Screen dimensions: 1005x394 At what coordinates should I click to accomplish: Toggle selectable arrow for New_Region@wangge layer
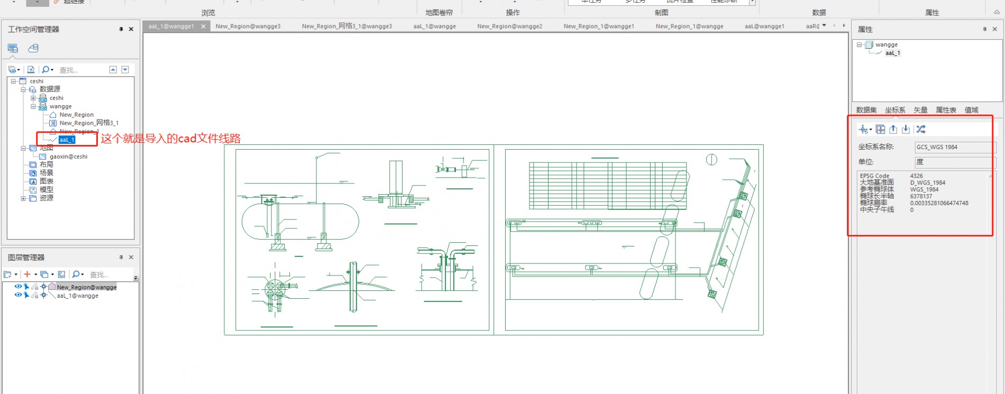click(26, 287)
